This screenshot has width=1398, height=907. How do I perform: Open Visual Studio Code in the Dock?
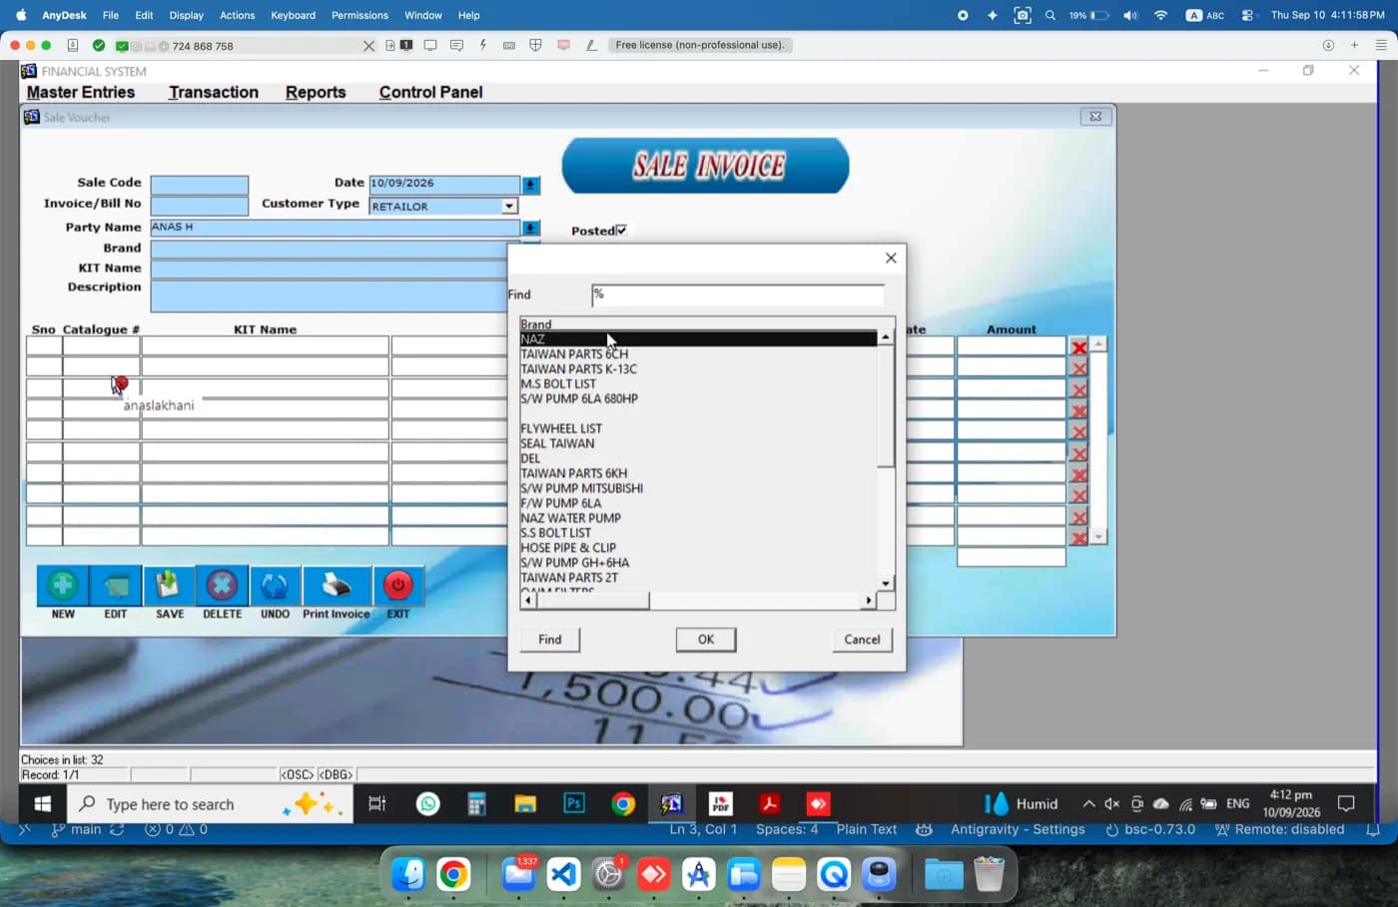pos(564,875)
